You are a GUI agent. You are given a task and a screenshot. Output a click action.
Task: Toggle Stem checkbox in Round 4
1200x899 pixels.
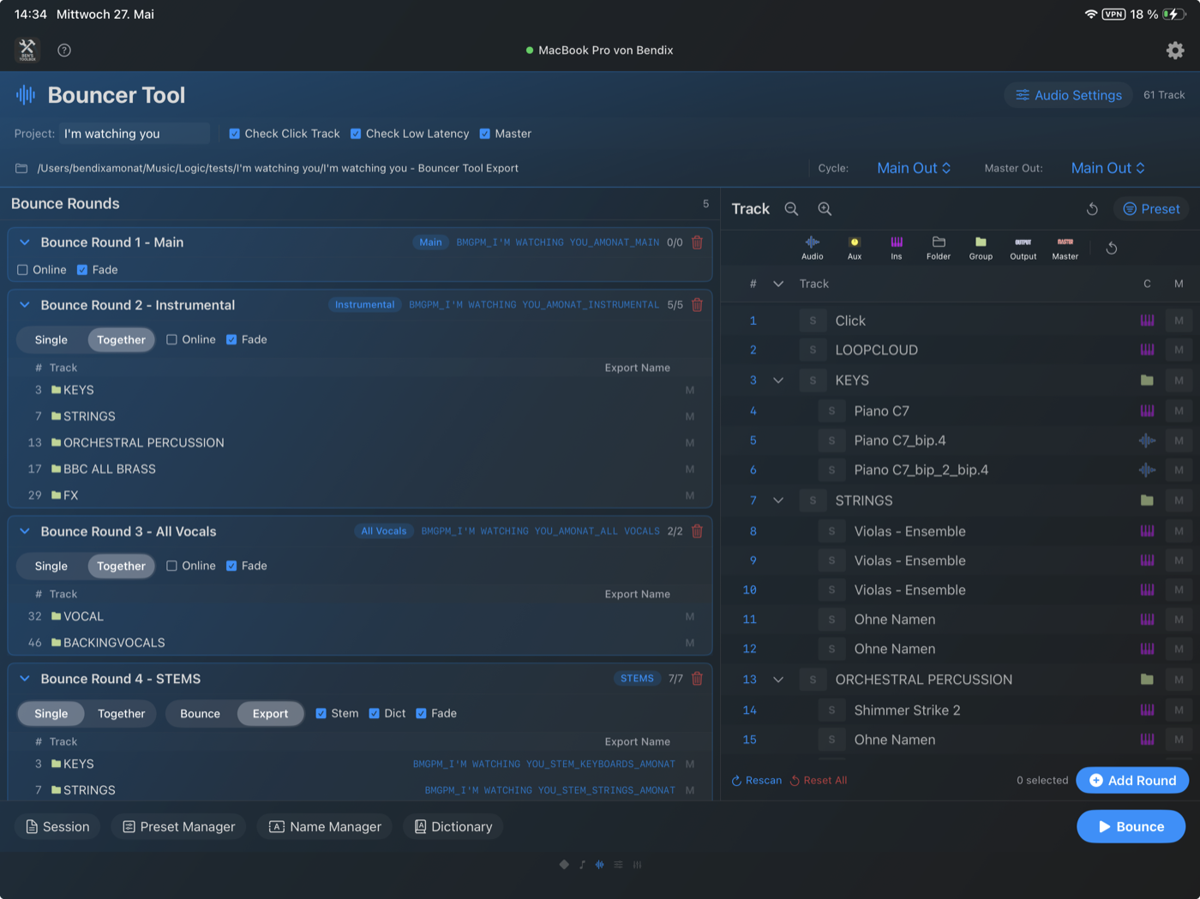click(321, 713)
